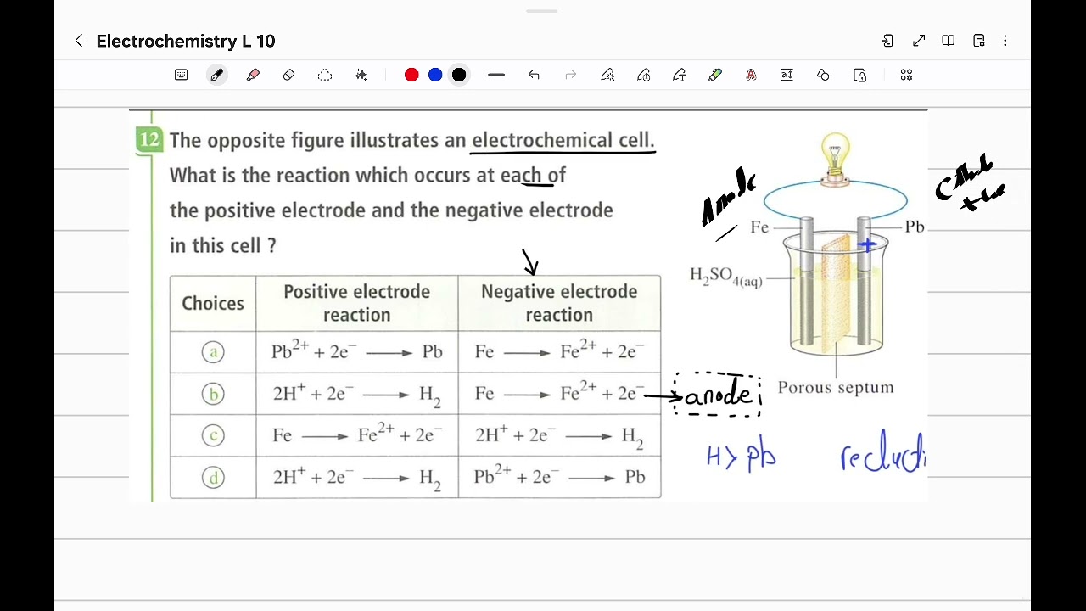Tap row b positive reaction 2H+ + 2e− → H2
This screenshot has height=611, width=1086.
[x=357, y=394]
